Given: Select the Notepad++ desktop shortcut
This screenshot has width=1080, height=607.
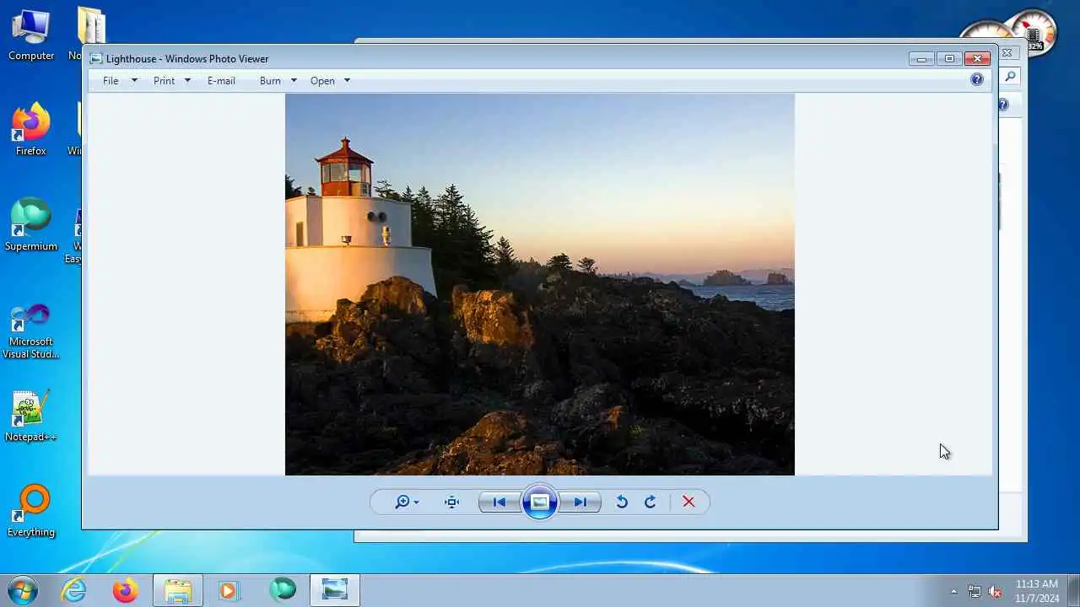Looking at the screenshot, I should click(x=31, y=416).
